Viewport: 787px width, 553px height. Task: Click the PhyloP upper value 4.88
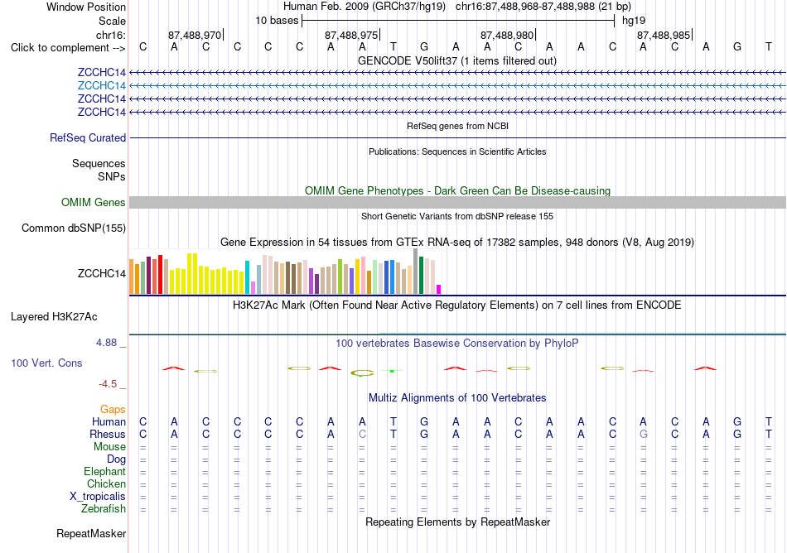coord(106,343)
